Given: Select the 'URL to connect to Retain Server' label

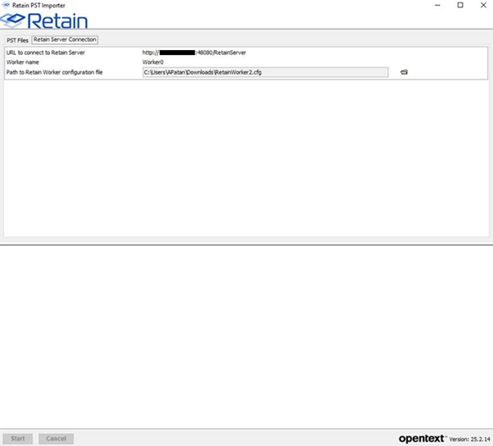Looking at the screenshot, I should 46,52.
